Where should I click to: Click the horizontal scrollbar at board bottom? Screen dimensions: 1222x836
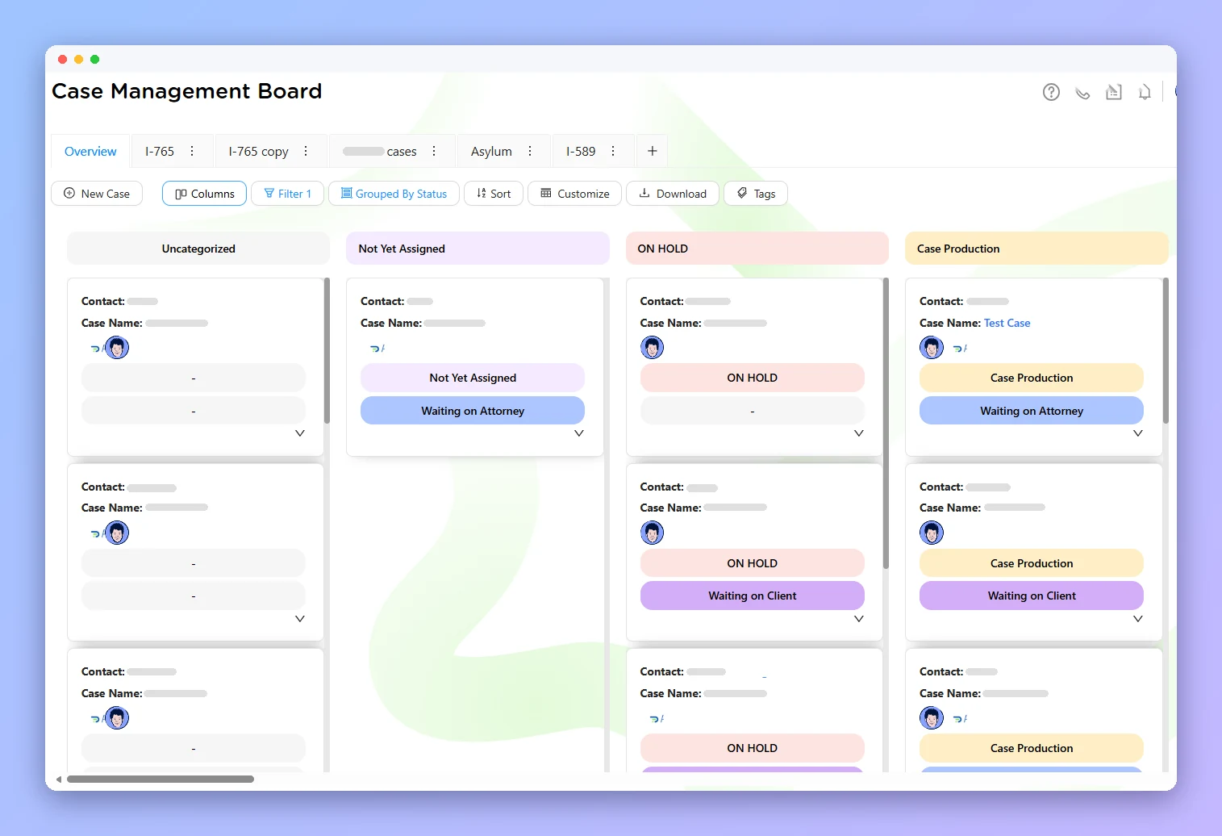[x=161, y=780]
